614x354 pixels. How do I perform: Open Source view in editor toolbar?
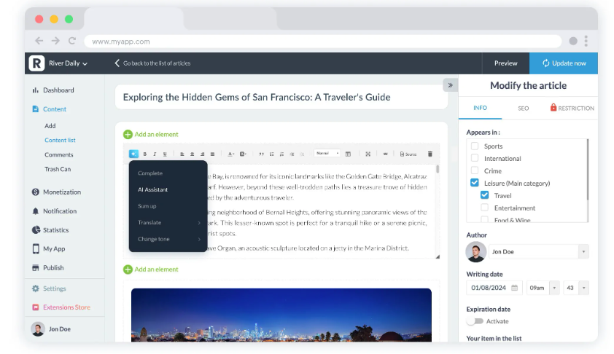click(408, 154)
